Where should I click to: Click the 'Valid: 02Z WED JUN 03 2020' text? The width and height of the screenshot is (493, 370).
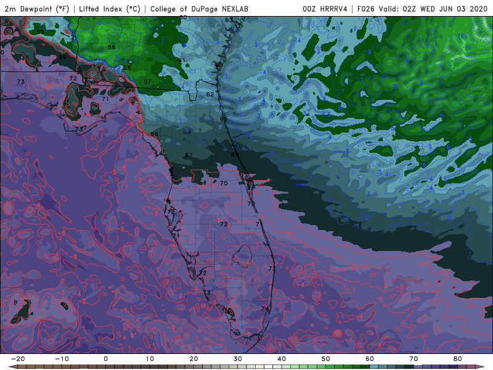click(x=433, y=9)
